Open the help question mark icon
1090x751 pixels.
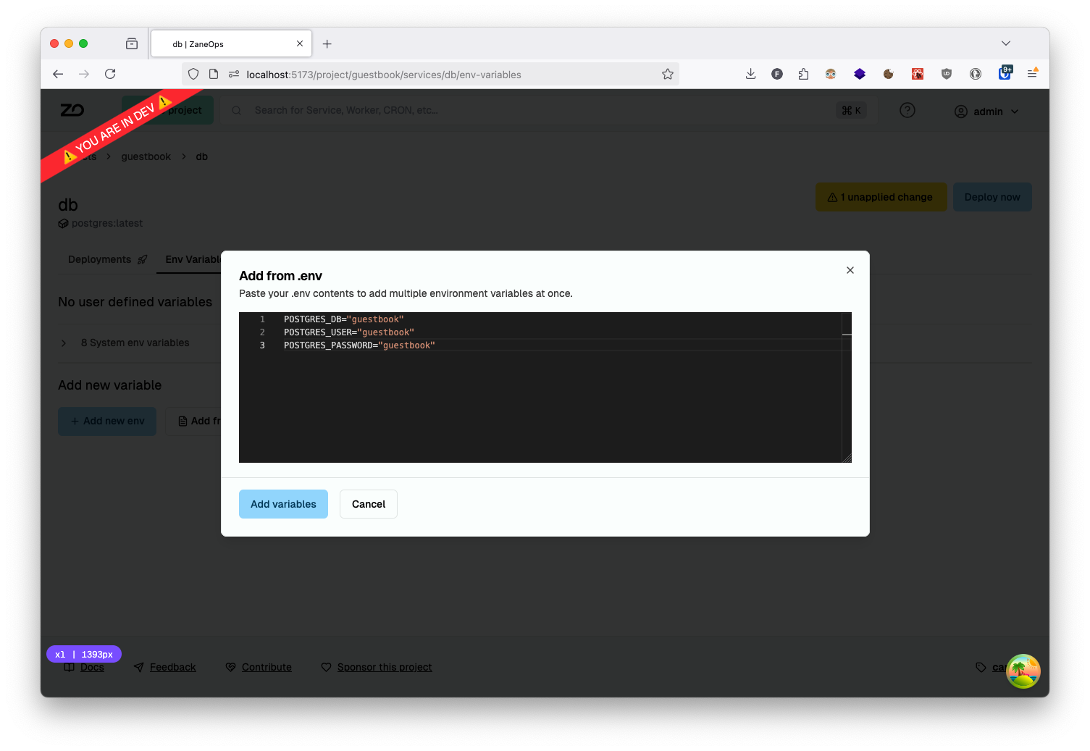click(x=907, y=110)
